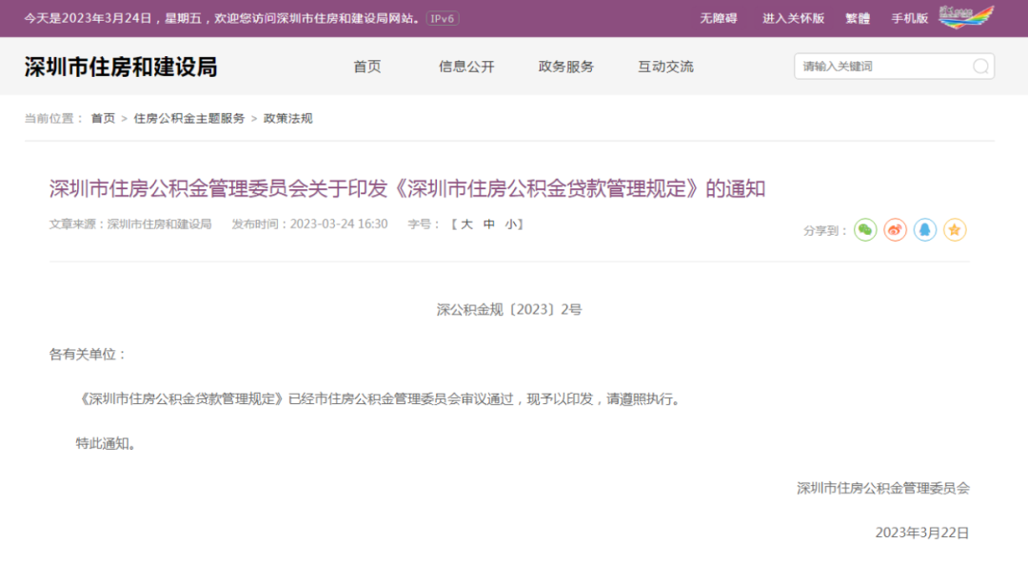1028x562 pixels.
Task: Go to 住房公积金主题服务 breadcrumb
Action: 188,119
